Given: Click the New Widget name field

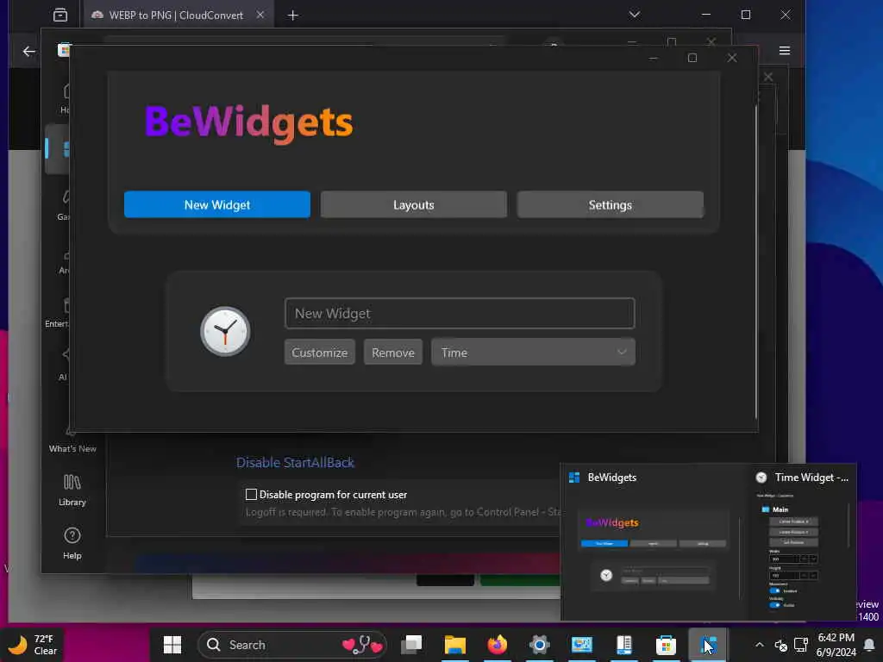Looking at the screenshot, I should pyautogui.click(x=460, y=313).
